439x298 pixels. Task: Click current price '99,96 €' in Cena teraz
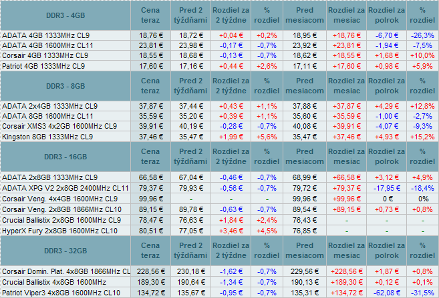tap(151, 199)
